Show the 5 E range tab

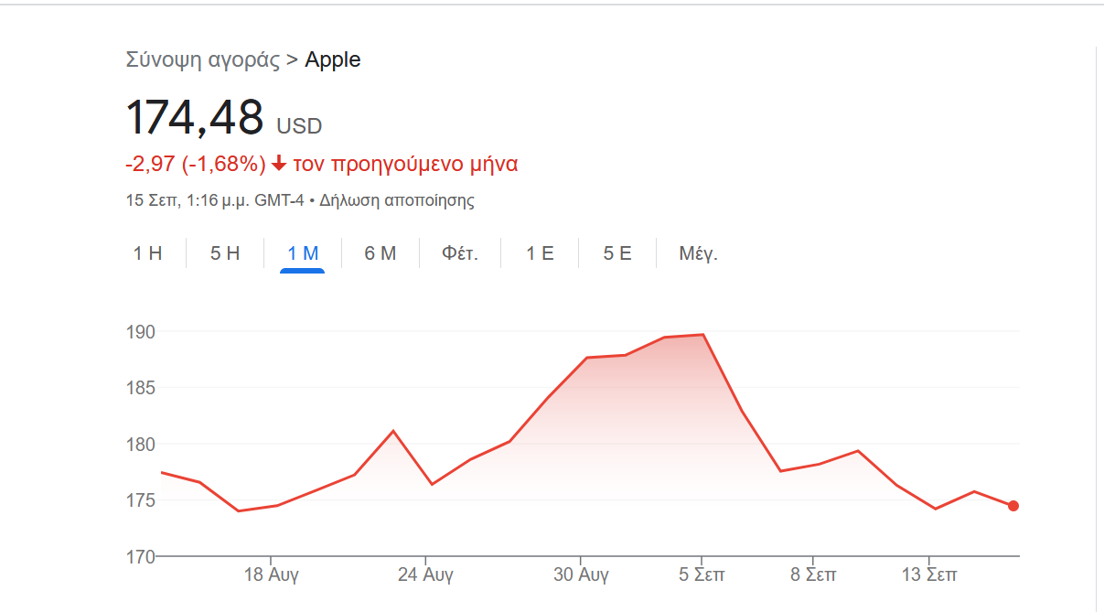pyautogui.click(x=617, y=253)
